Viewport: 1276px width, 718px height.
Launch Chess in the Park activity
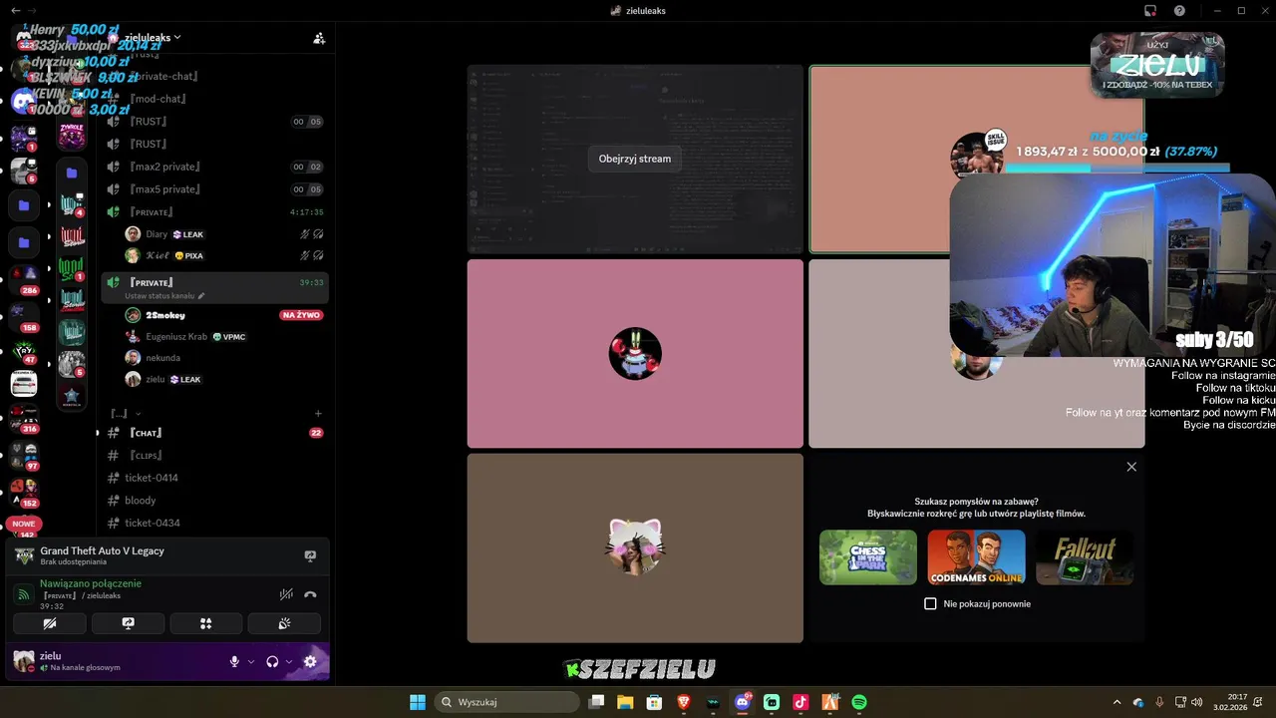(x=868, y=556)
